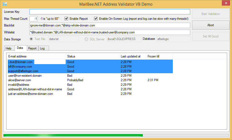Select the bill@company.com row
The width and height of the screenshot is (232, 140).
pyautogui.click(x=90, y=67)
